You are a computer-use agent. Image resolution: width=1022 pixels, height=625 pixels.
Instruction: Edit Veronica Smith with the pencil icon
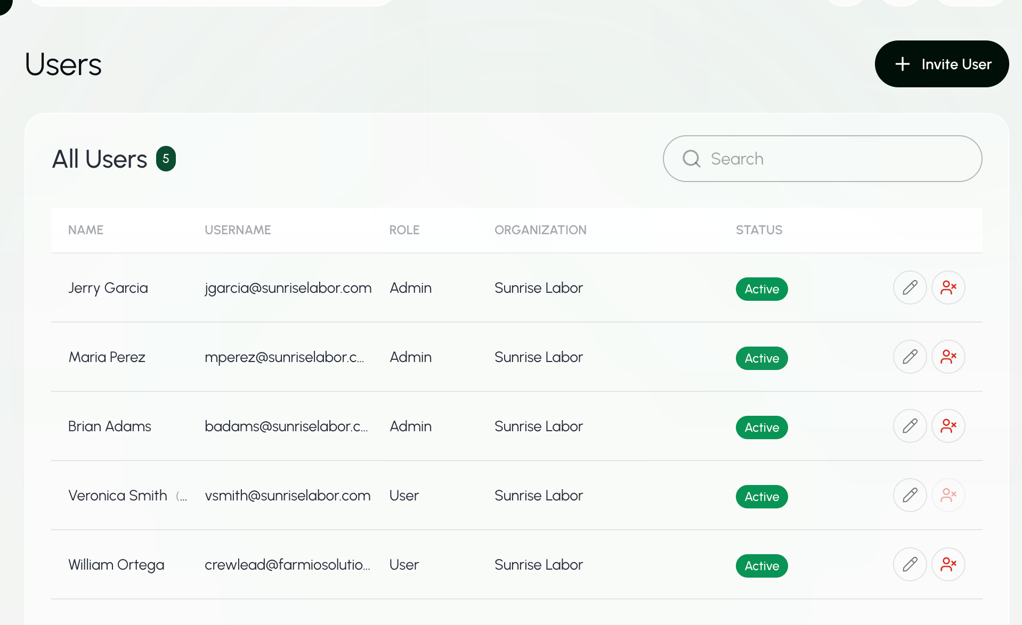tap(910, 495)
